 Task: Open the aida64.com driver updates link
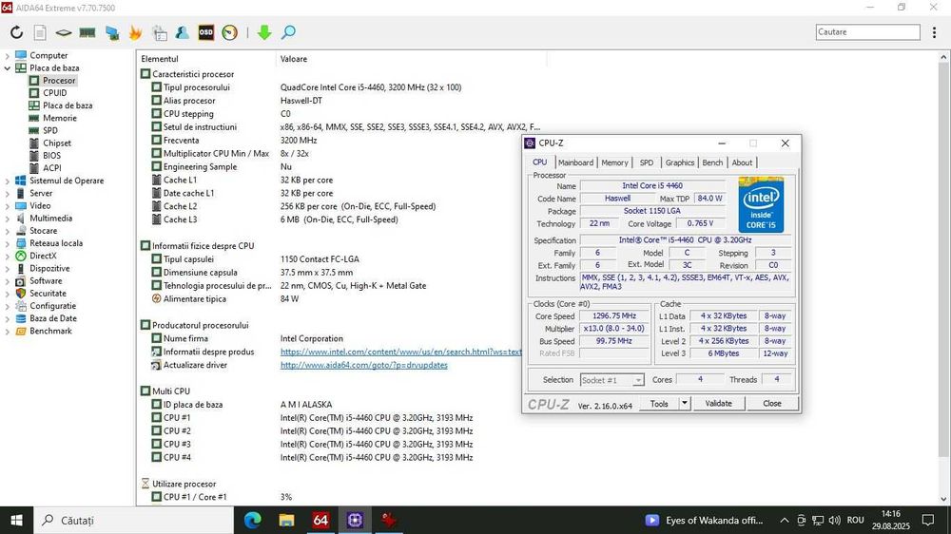click(364, 365)
